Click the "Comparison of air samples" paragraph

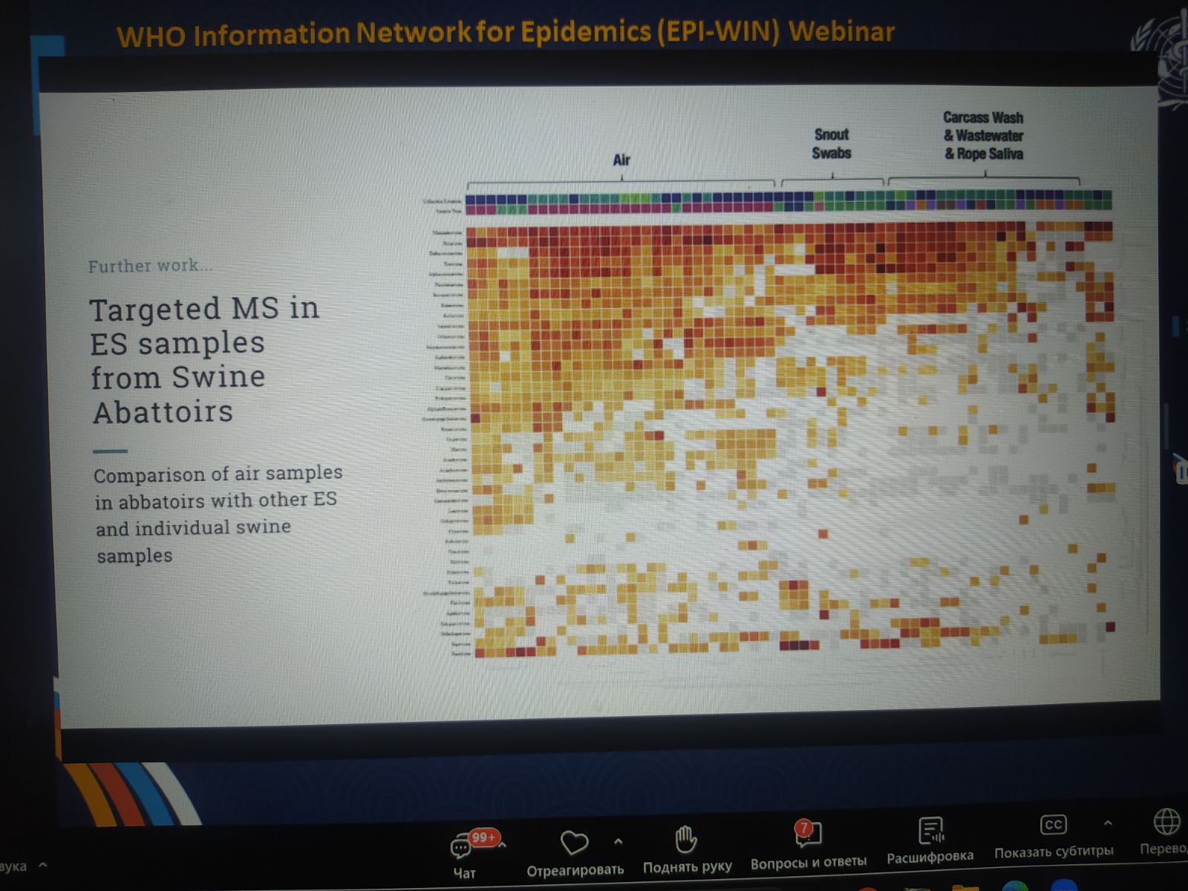coord(217,514)
